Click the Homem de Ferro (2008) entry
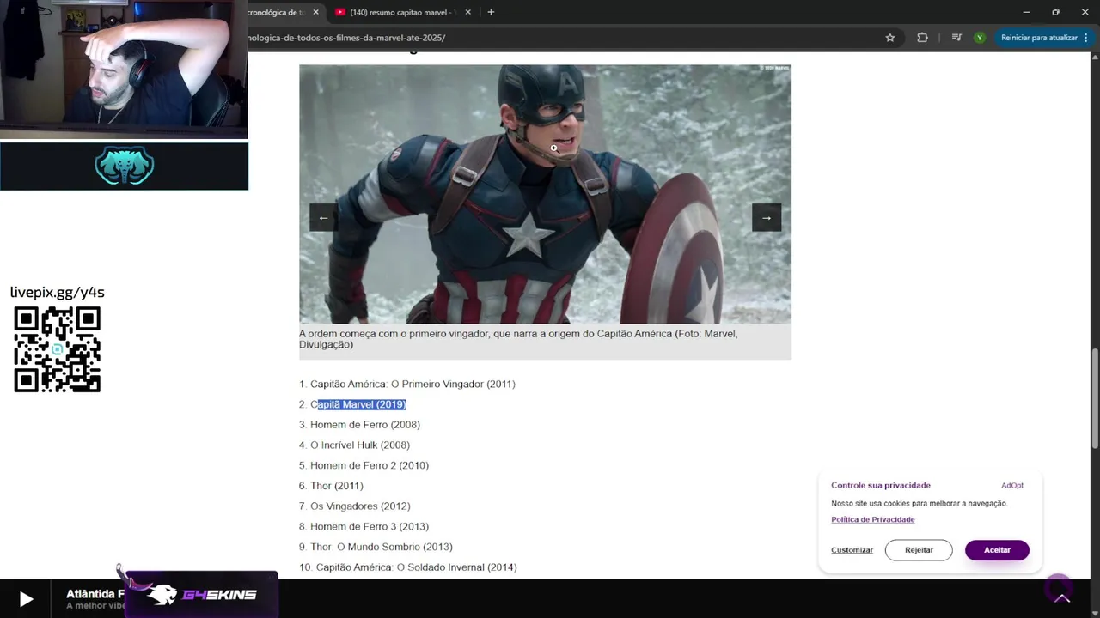This screenshot has width=1100, height=618. coord(365,425)
